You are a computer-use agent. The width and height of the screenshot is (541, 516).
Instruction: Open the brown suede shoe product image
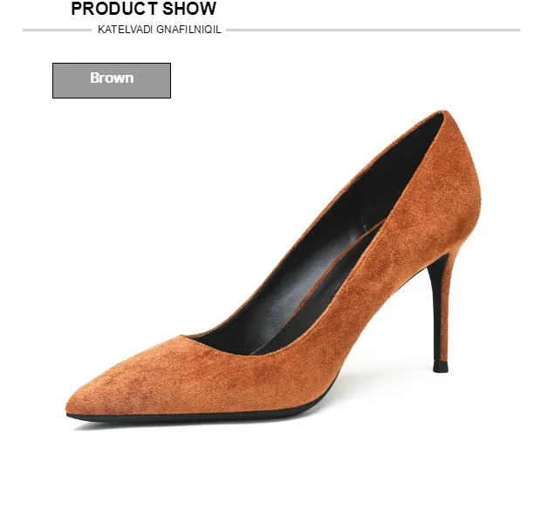click(273, 270)
